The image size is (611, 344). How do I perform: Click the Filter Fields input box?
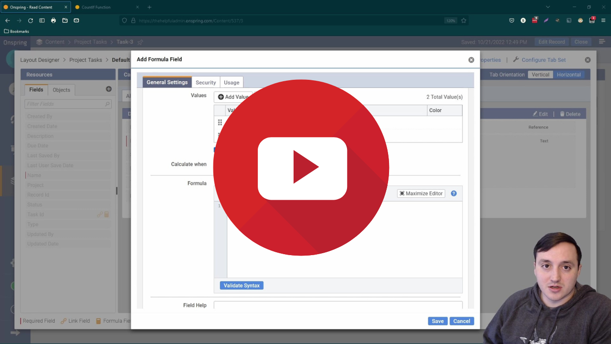coord(68,104)
